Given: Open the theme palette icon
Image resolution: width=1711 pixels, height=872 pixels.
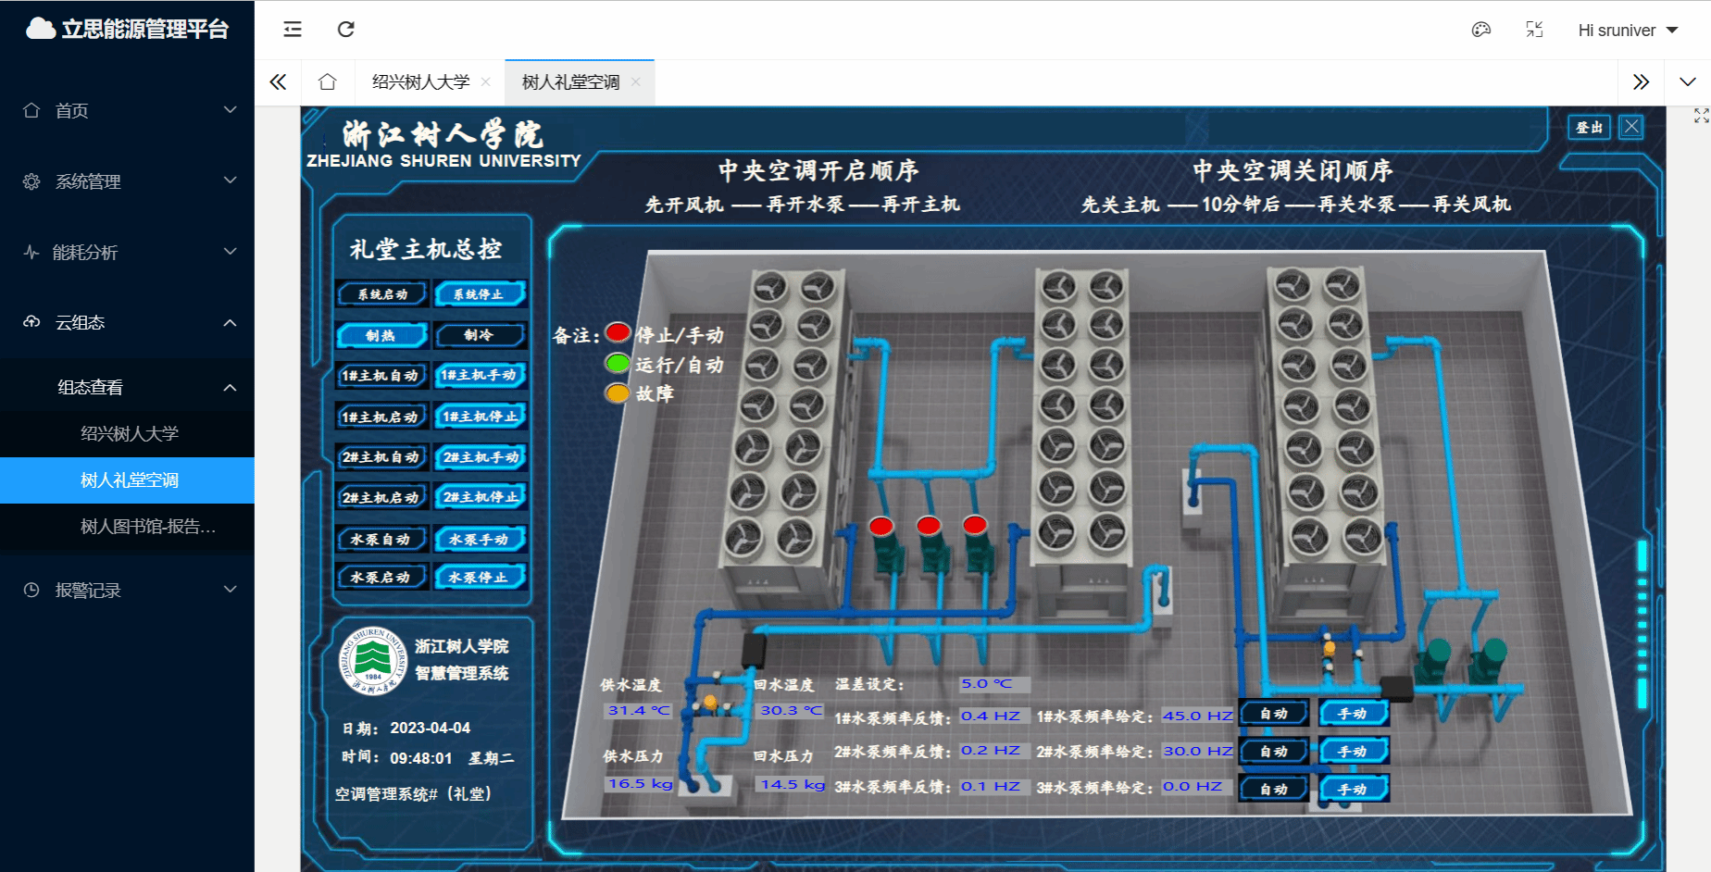Looking at the screenshot, I should click(x=1481, y=30).
